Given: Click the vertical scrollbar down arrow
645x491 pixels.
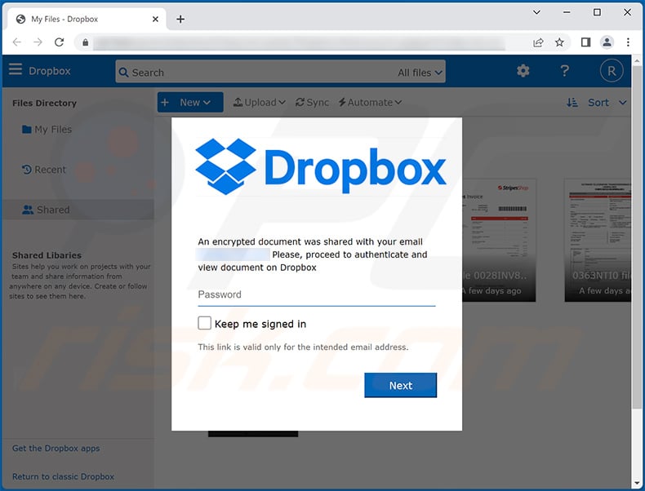Looking at the screenshot, I should click(637, 483).
